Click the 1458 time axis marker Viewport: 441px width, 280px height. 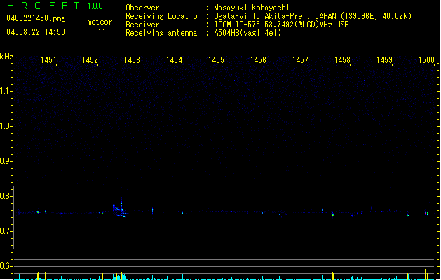[x=342, y=60]
